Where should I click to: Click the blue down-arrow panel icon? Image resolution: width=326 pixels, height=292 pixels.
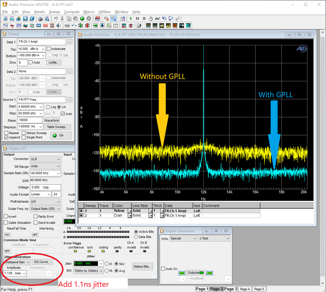click(102, 26)
